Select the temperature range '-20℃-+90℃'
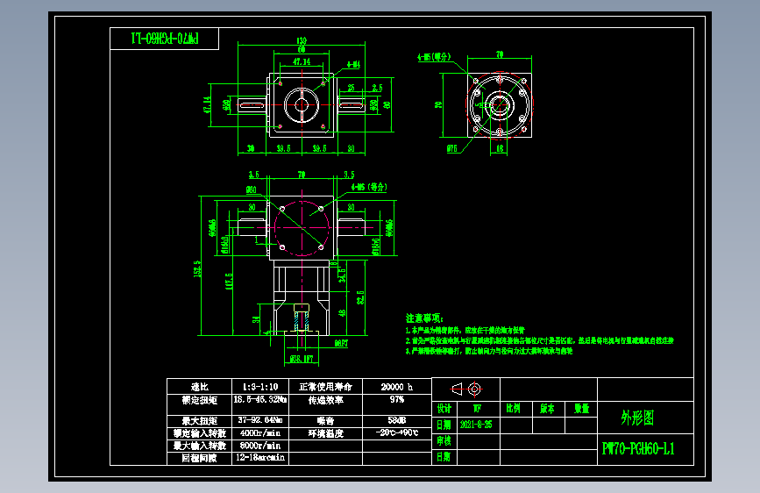 point(397,432)
